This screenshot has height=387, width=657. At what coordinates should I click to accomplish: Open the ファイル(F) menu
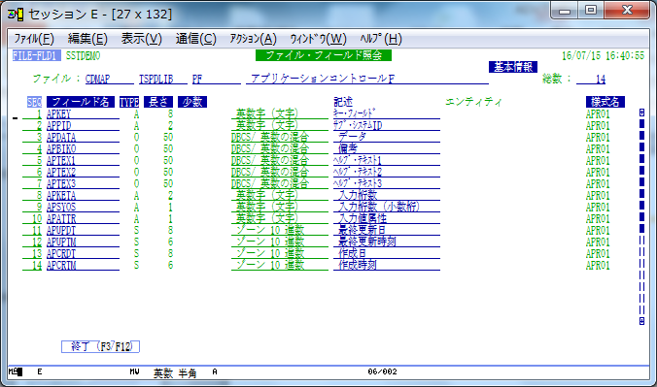[x=34, y=39]
